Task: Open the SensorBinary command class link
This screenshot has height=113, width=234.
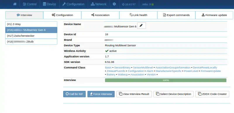Action: click(x=122, y=68)
